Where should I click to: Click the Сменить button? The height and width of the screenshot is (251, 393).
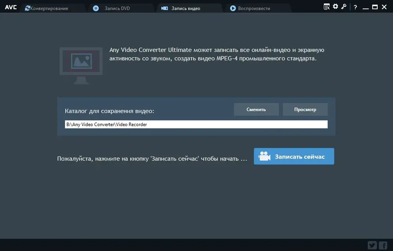click(256, 109)
